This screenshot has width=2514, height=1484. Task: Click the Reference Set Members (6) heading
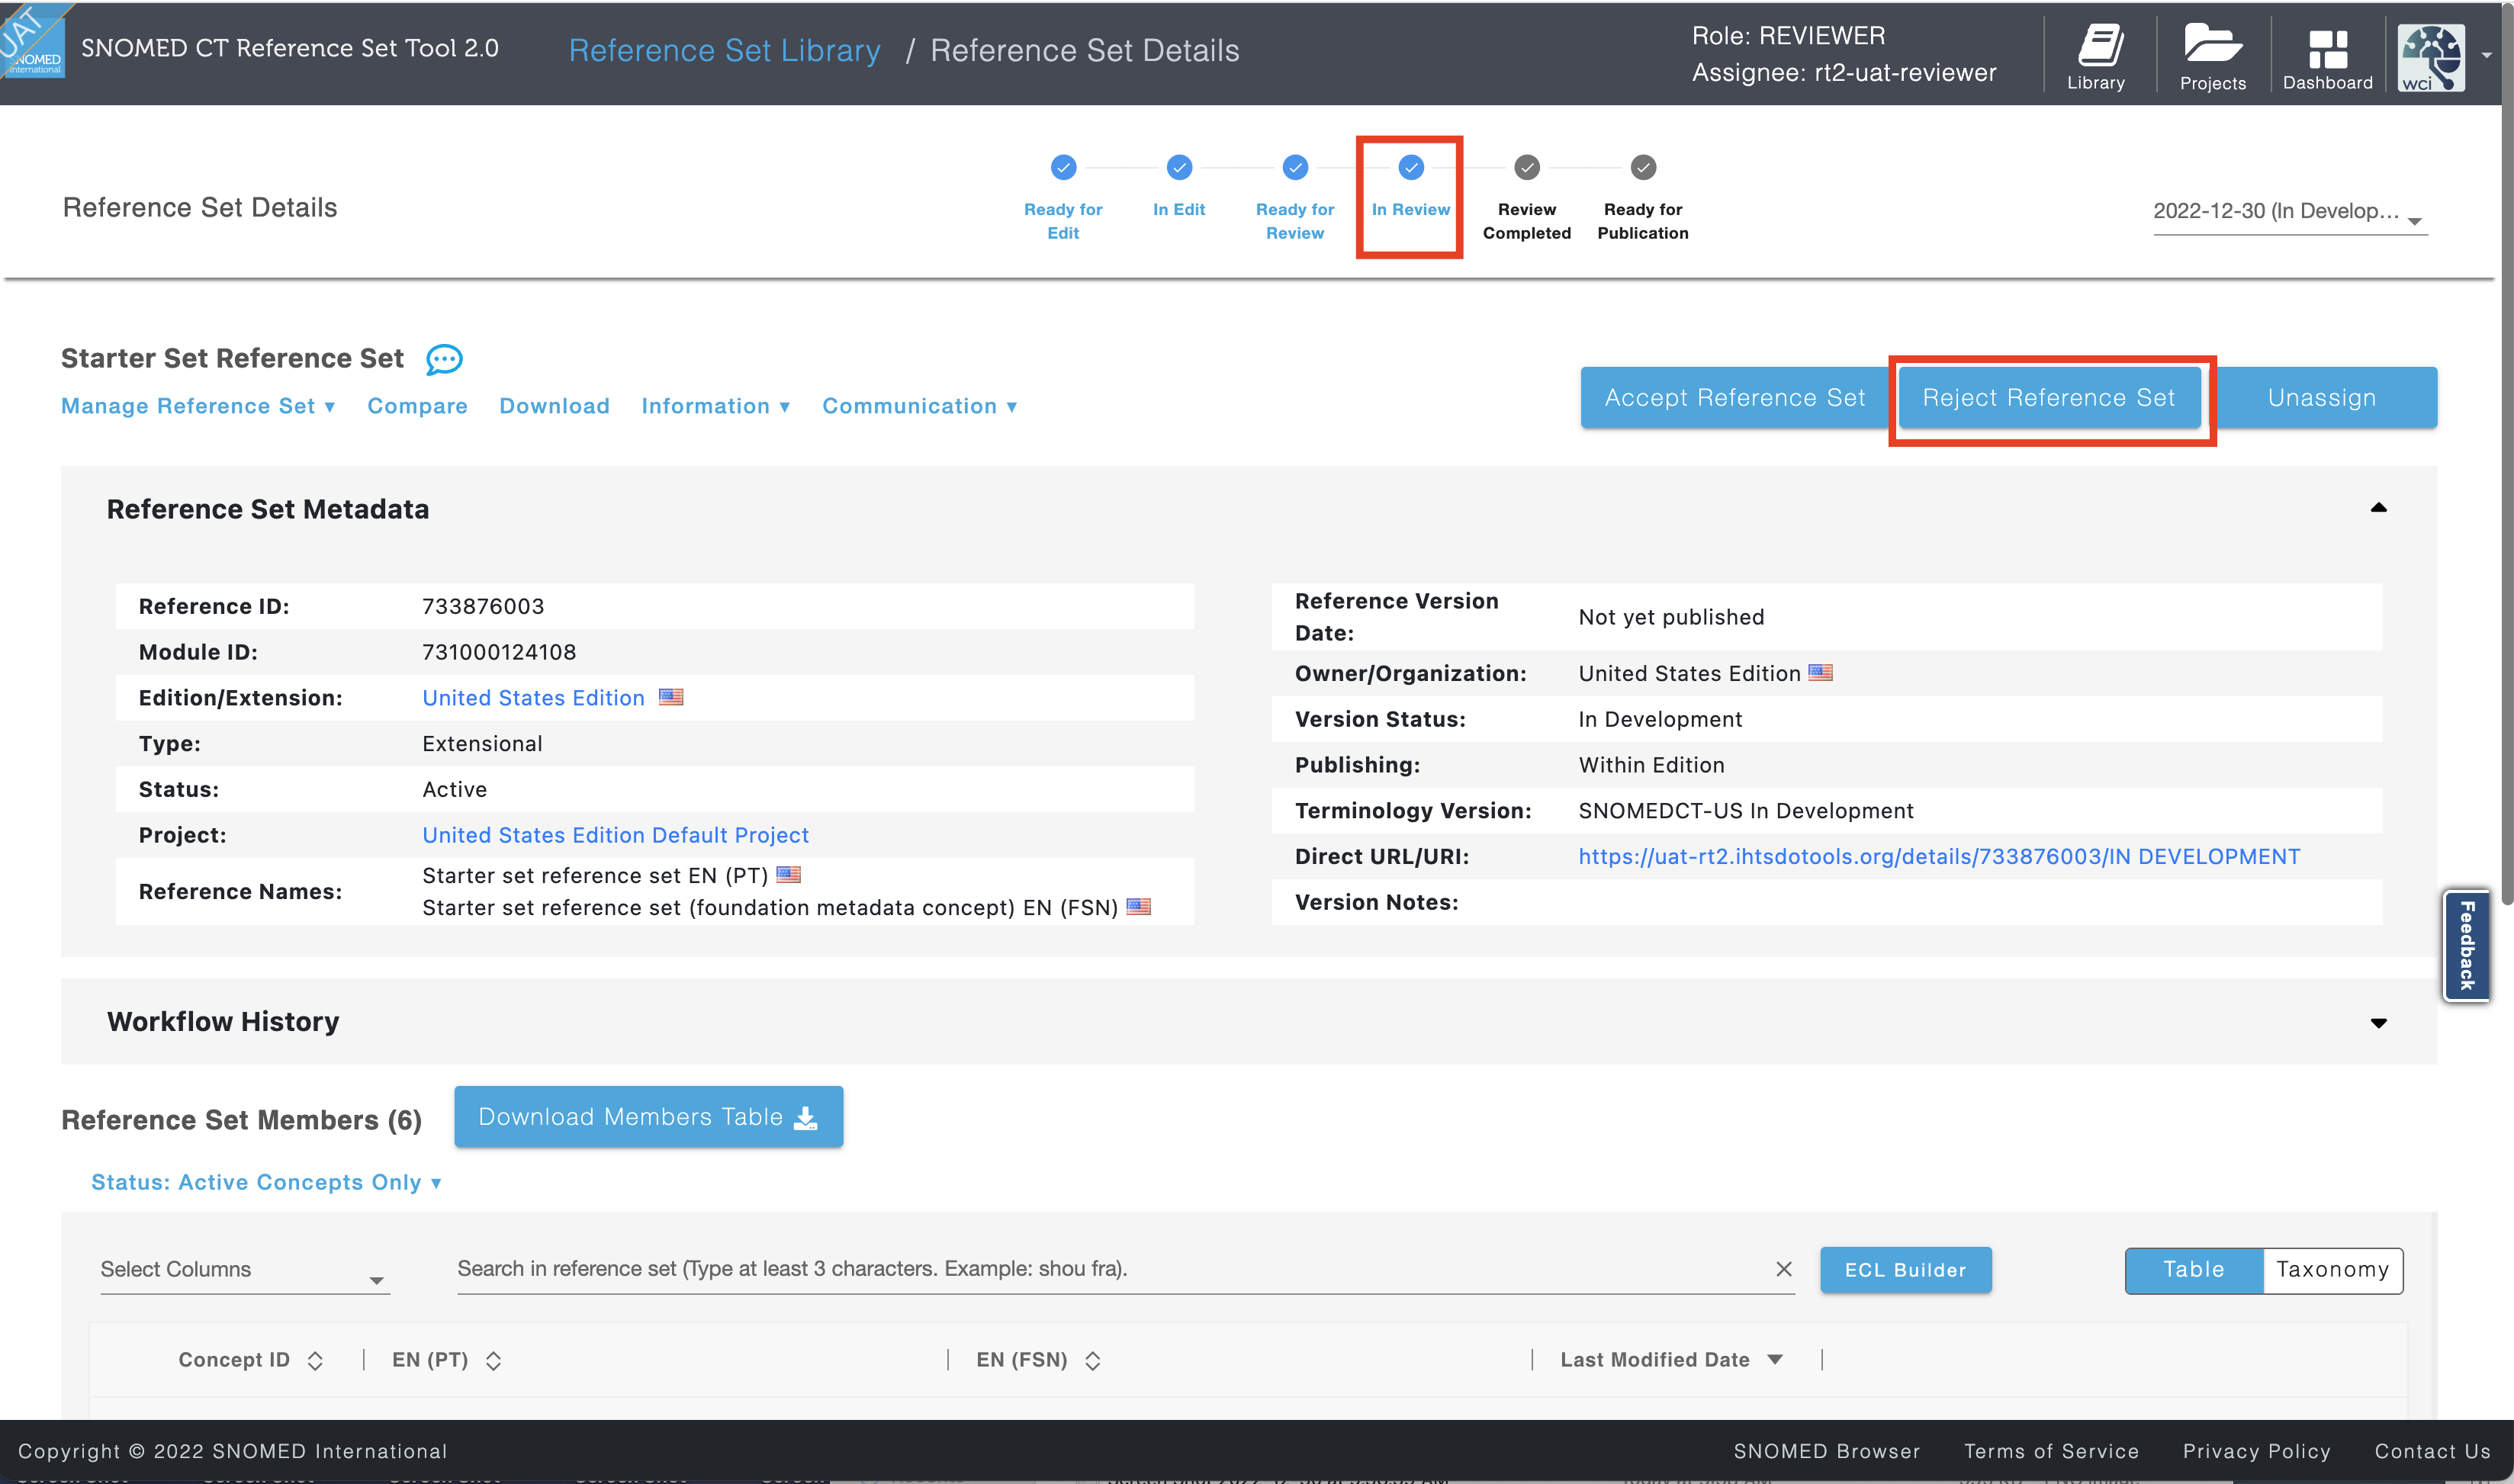pyautogui.click(x=241, y=1120)
